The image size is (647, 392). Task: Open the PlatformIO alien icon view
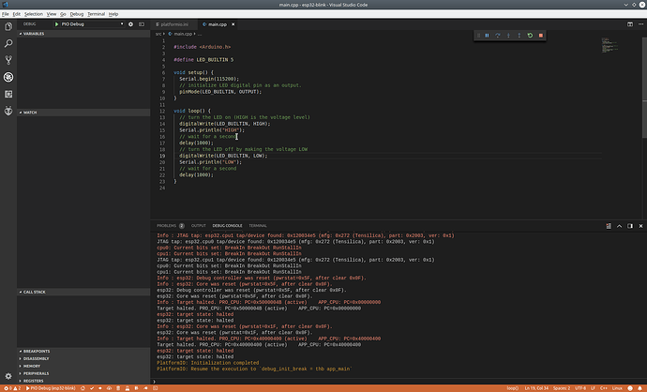[8, 111]
